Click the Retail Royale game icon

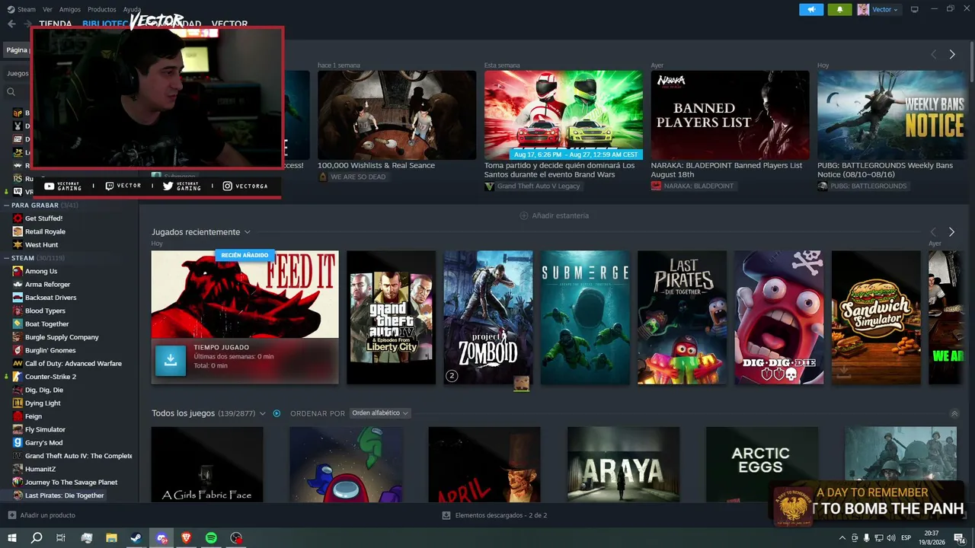coord(18,231)
